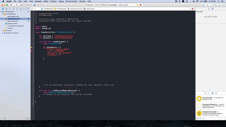Expand the Products folder
Viewport: 226px width, 127px height.
click(3, 31)
